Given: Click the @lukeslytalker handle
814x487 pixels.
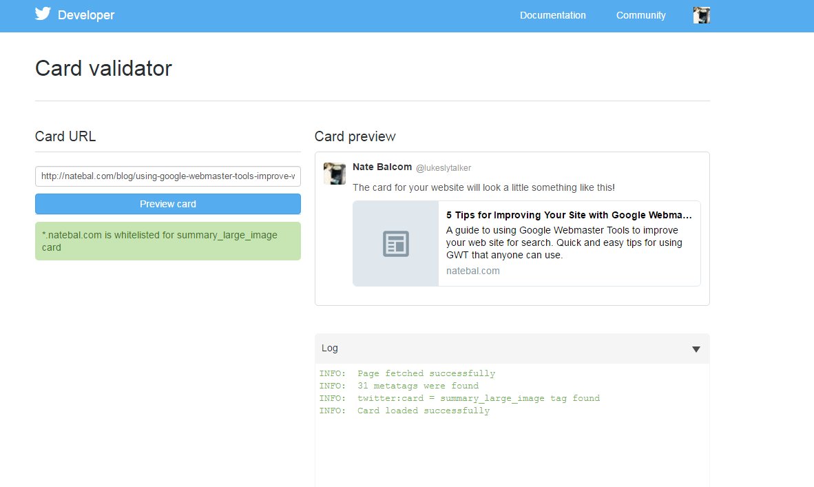Looking at the screenshot, I should tap(443, 167).
